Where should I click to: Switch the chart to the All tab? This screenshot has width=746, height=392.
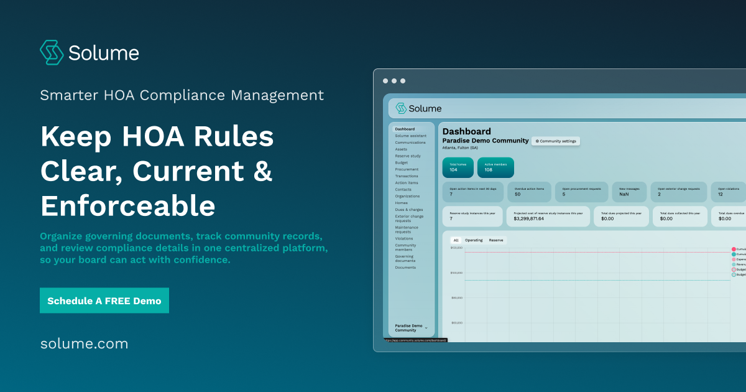(x=456, y=240)
